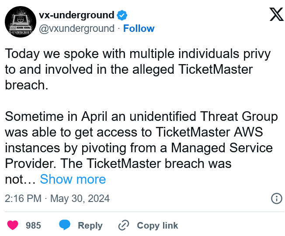Open the 2:16 PM May 30, 2024 timestamp
The width and height of the screenshot is (285, 236).
point(57,198)
